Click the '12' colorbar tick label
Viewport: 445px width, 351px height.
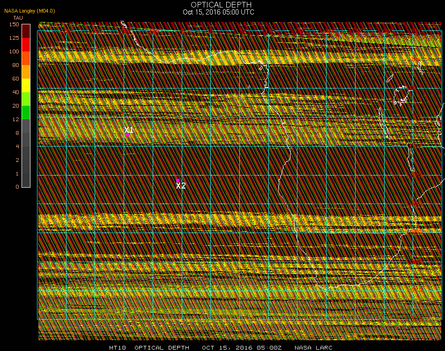pyautogui.click(x=16, y=119)
